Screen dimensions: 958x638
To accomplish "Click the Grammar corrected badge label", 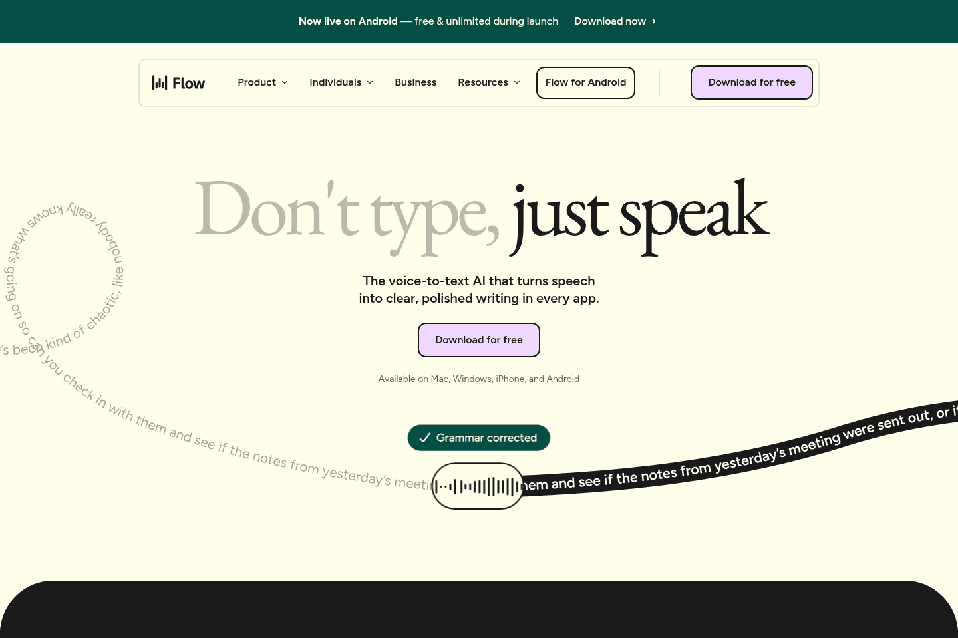I will [486, 438].
